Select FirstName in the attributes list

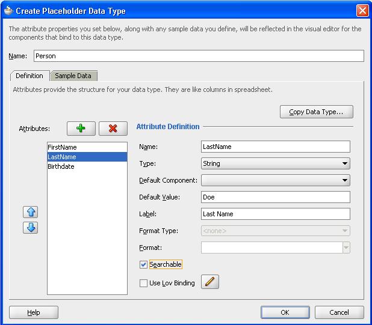click(63, 147)
